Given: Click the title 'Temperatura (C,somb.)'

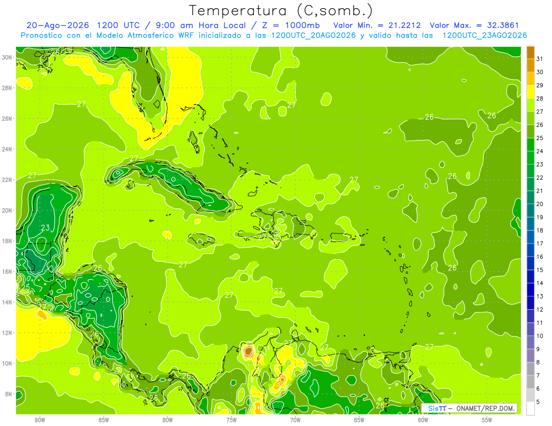Looking at the screenshot, I should 281,11.
